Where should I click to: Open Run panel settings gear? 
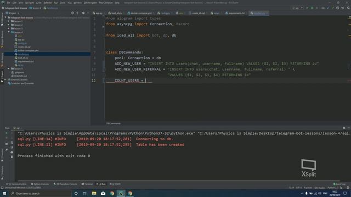(344, 128)
